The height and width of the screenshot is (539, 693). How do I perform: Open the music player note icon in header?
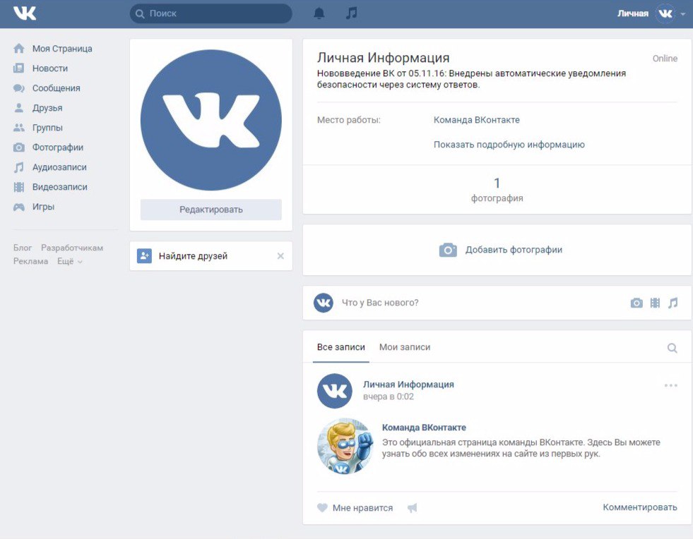pos(351,13)
